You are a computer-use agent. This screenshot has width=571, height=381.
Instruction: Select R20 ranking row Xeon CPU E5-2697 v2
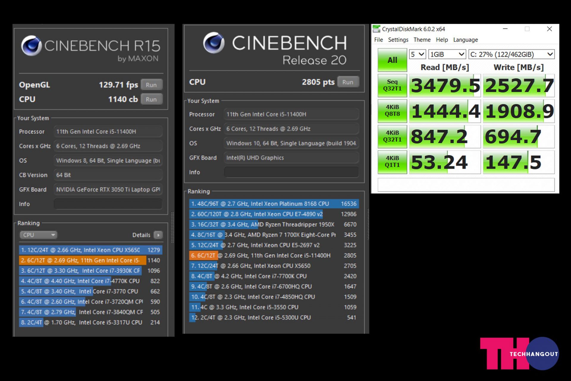click(274, 245)
